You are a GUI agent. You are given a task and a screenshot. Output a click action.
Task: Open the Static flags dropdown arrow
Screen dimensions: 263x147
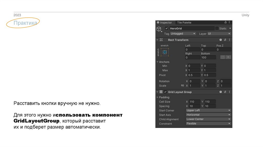[230, 28]
